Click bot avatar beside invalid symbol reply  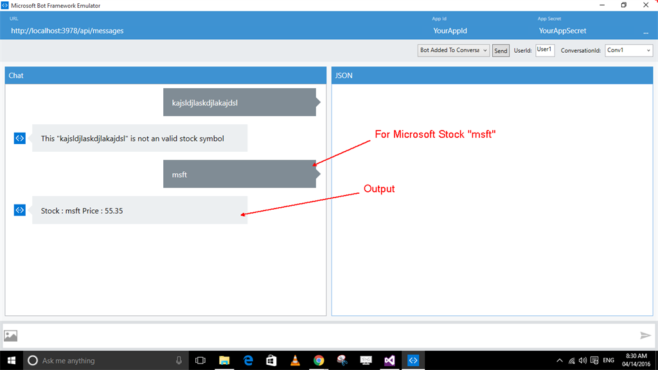tap(20, 138)
